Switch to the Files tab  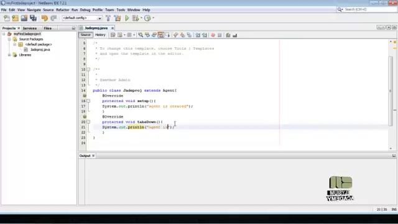pos(47,28)
